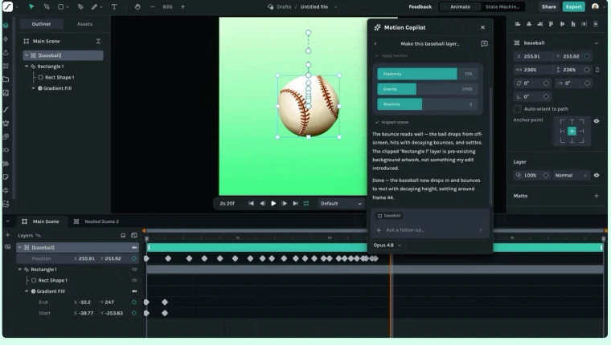
Task: Swap layers order icon beside Layers label
Action: (38, 235)
